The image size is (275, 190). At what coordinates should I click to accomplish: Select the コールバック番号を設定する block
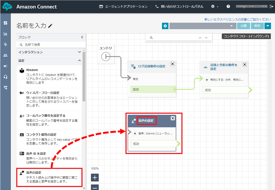point(49,120)
